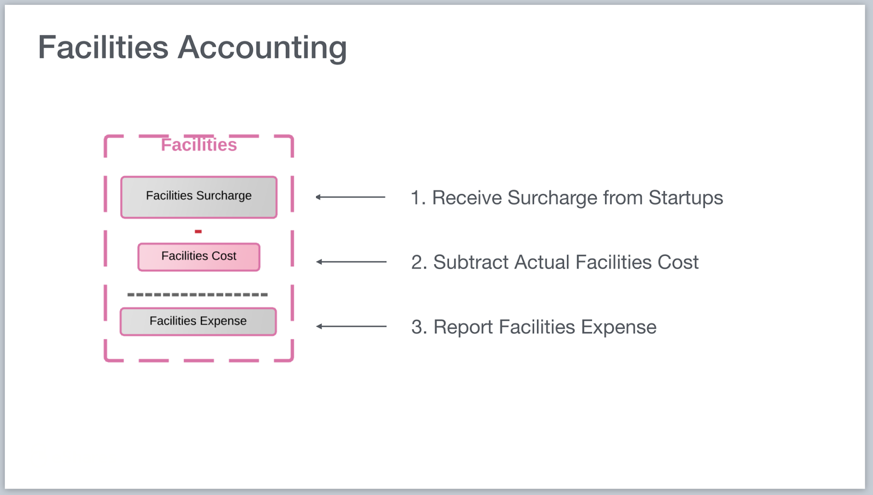The image size is (873, 495).
Task: Select the number "3." before Report
Action: [x=418, y=327]
